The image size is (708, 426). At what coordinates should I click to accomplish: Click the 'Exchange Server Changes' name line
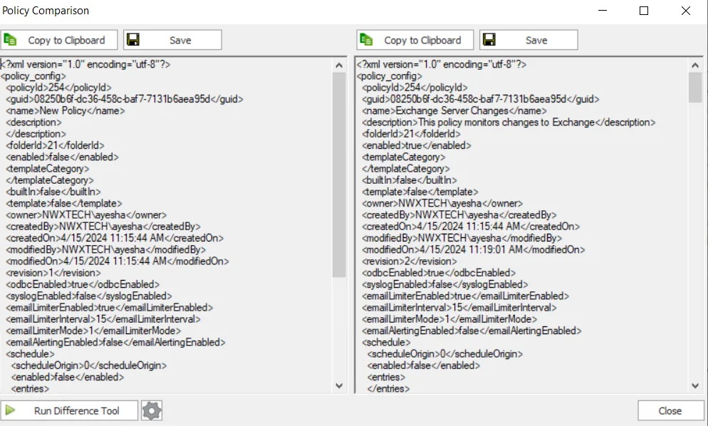coord(454,110)
